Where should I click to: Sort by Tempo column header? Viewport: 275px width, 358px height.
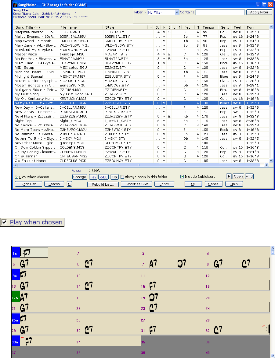click(x=209, y=27)
